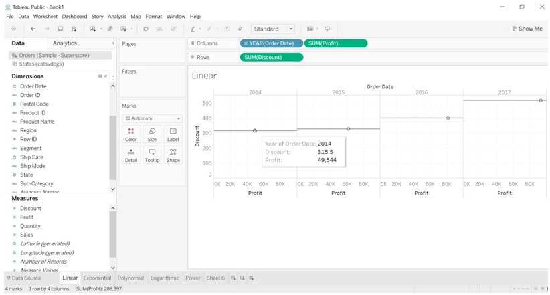550x295 pixels.
Task: Click the new worksheet tab icon
Action: 233,278
